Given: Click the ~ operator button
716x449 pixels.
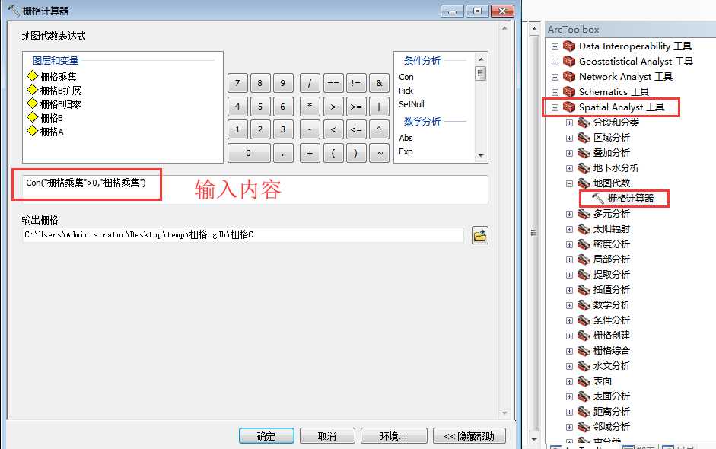Looking at the screenshot, I should pos(379,153).
